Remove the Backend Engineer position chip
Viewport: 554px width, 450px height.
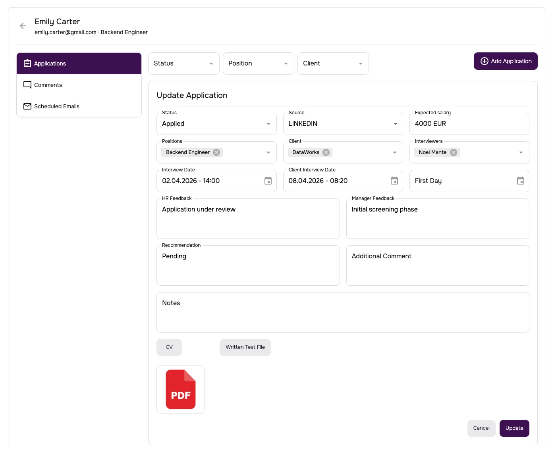coord(216,152)
